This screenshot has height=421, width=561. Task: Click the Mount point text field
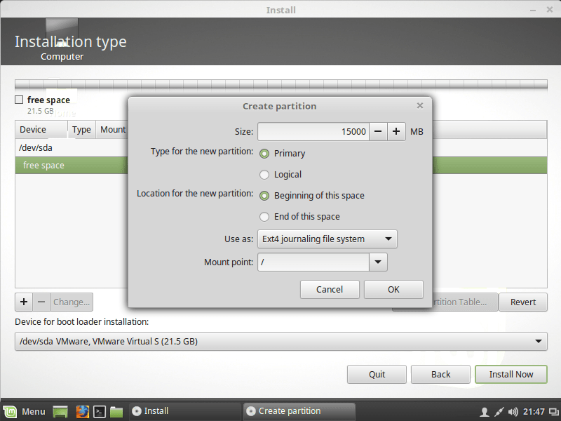(313, 262)
